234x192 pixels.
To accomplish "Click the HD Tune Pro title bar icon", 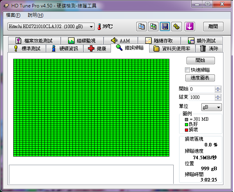I will (6, 6).
